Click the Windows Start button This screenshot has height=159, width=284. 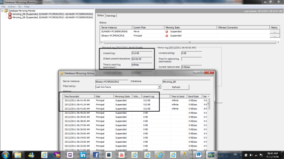point(6,154)
